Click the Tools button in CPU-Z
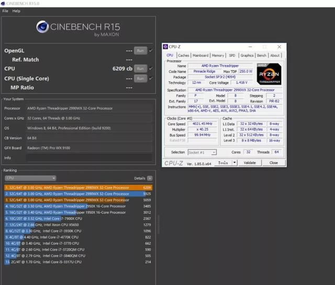Viewport: 335px width, 285px height. tap(223, 163)
